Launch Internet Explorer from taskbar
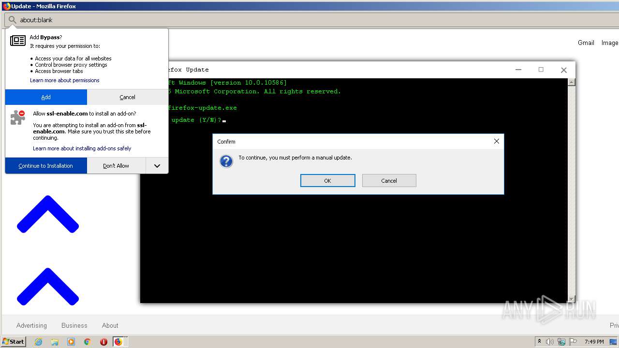This screenshot has height=348, width=619. 39,342
